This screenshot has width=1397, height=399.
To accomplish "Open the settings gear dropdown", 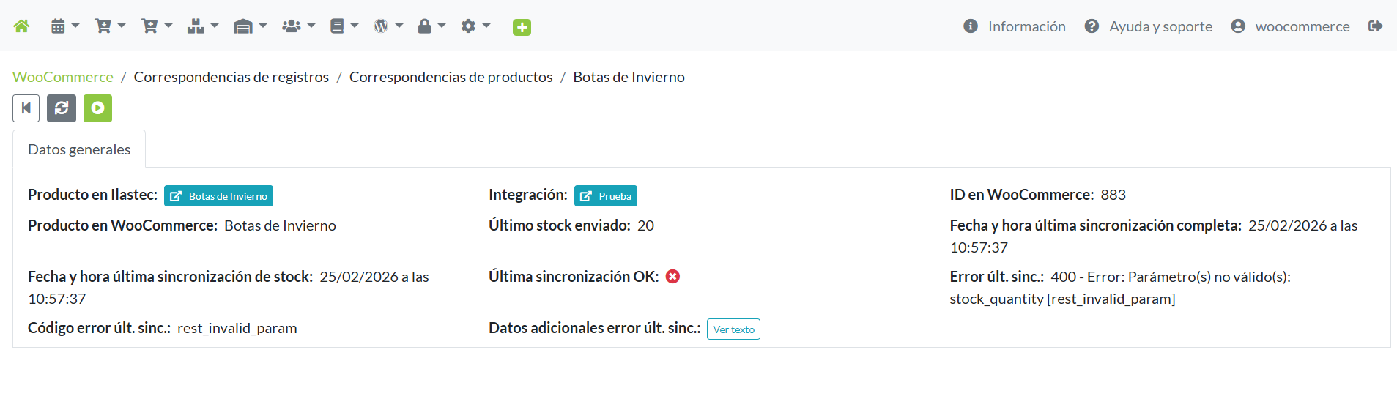I will (x=475, y=26).
